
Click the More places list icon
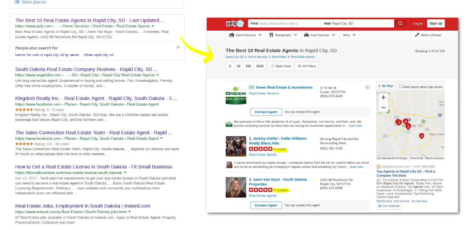pos(17,2)
